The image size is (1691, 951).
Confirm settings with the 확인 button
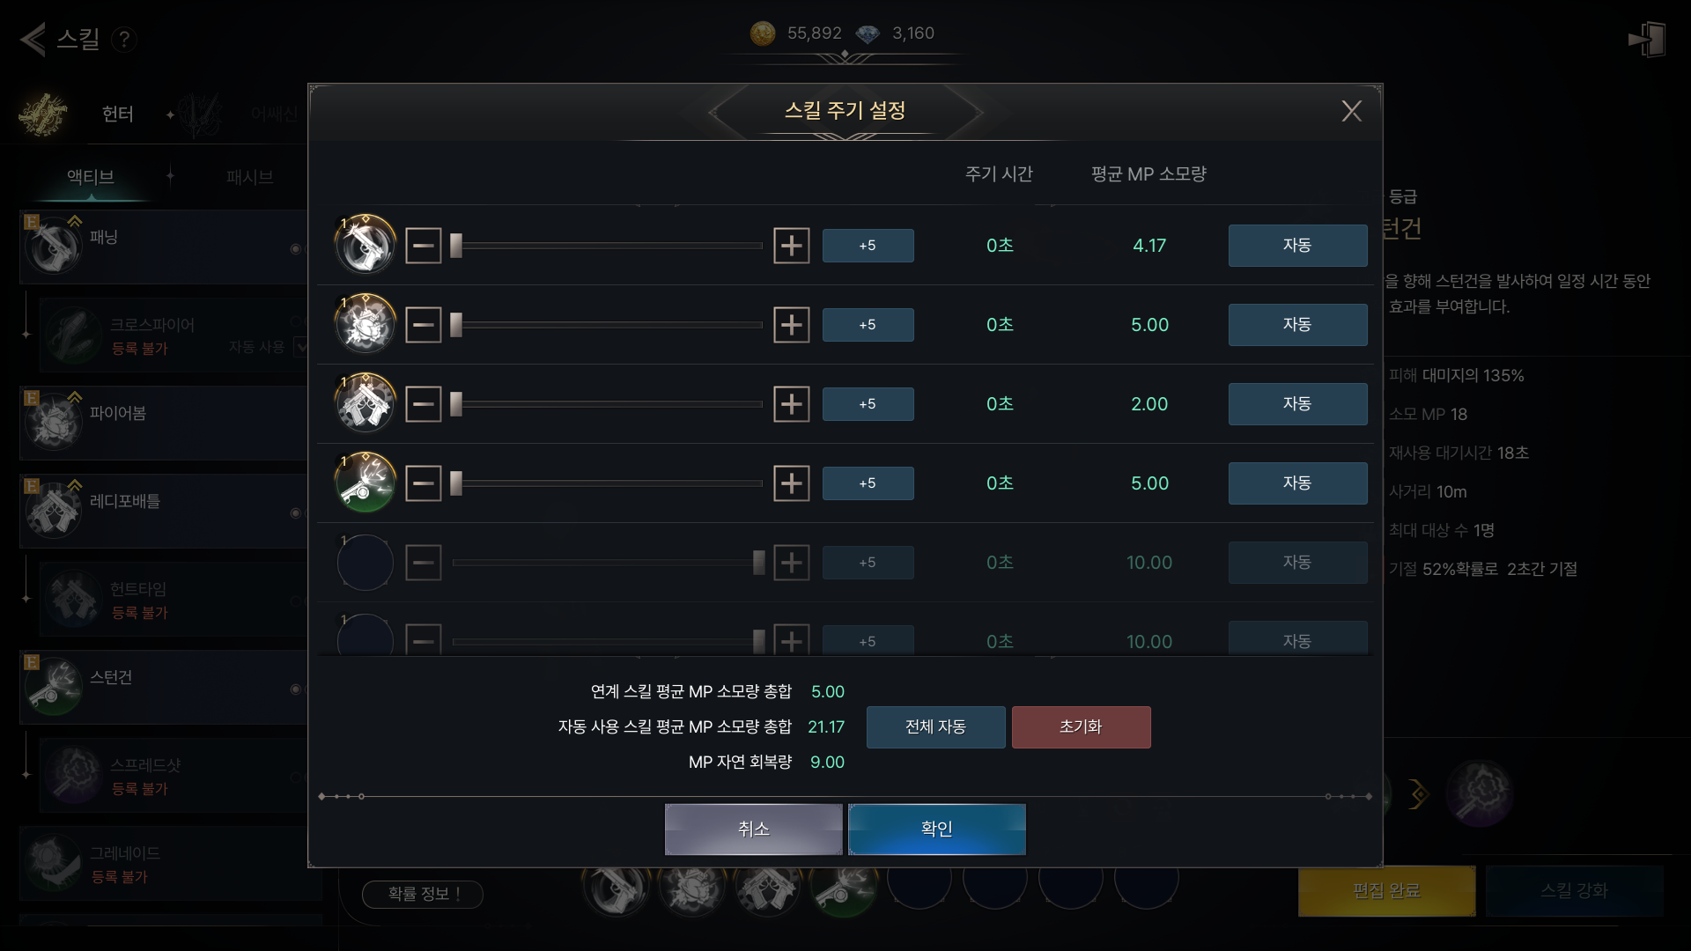coord(936,829)
